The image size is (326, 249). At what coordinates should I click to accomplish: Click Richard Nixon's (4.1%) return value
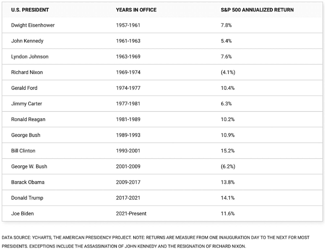pos(228,72)
